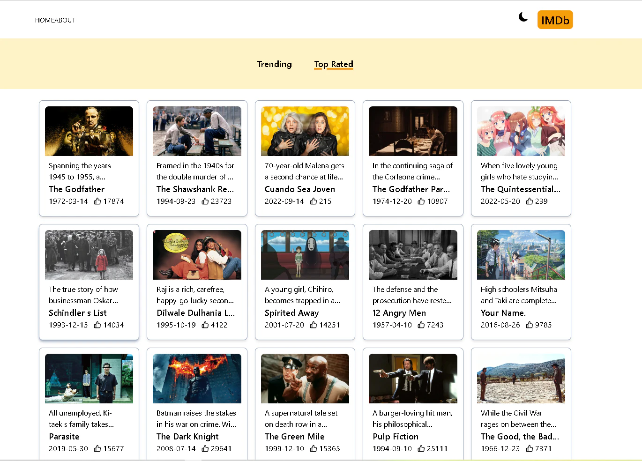The image size is (642, 461).
Task: Click the description 'A young girl, Chihiro'
Action: pyautogui.click(x=302, y=295)
